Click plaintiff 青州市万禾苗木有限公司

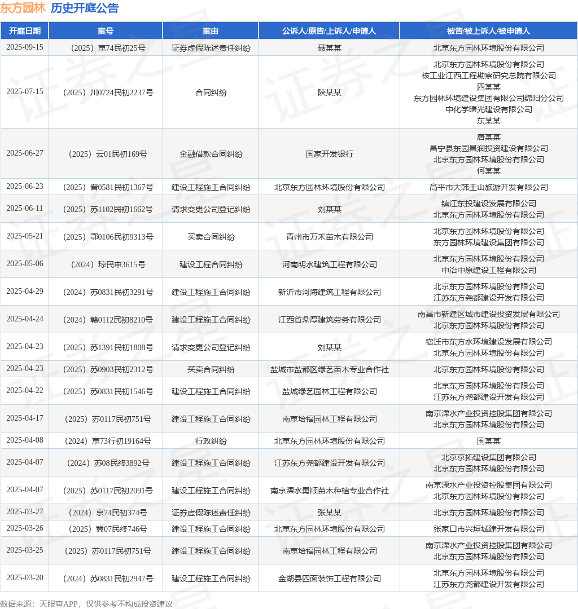pos(329,237)
